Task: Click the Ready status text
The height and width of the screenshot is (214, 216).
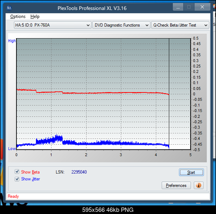Action: point(13,196)
